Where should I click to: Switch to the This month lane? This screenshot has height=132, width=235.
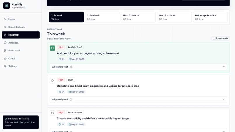(102, 17)
